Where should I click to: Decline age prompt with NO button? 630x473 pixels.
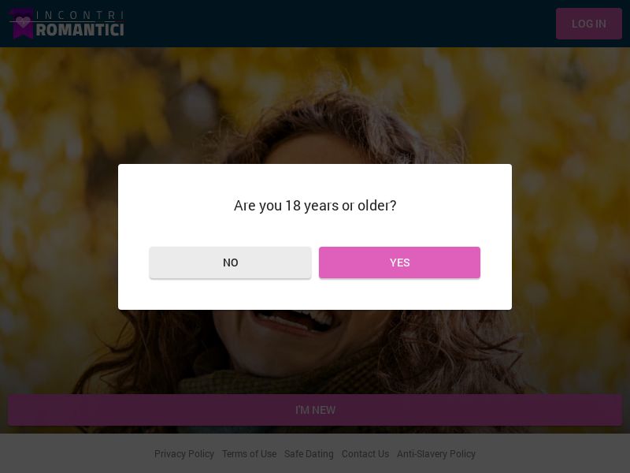pyautogui.click(x=230, y=263)
